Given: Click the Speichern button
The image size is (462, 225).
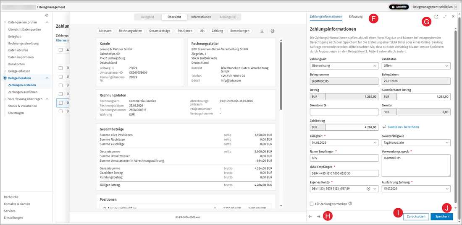Looking at the screenshot, I should pyautogui.click(x=442, y=217).
